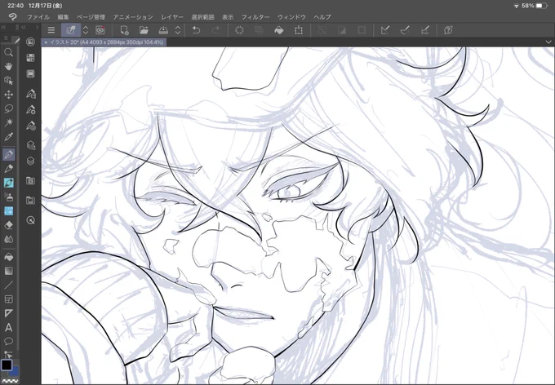Screen dimensions: 555x385
Task: Select the black main color swatch
Action: (7, 365)
